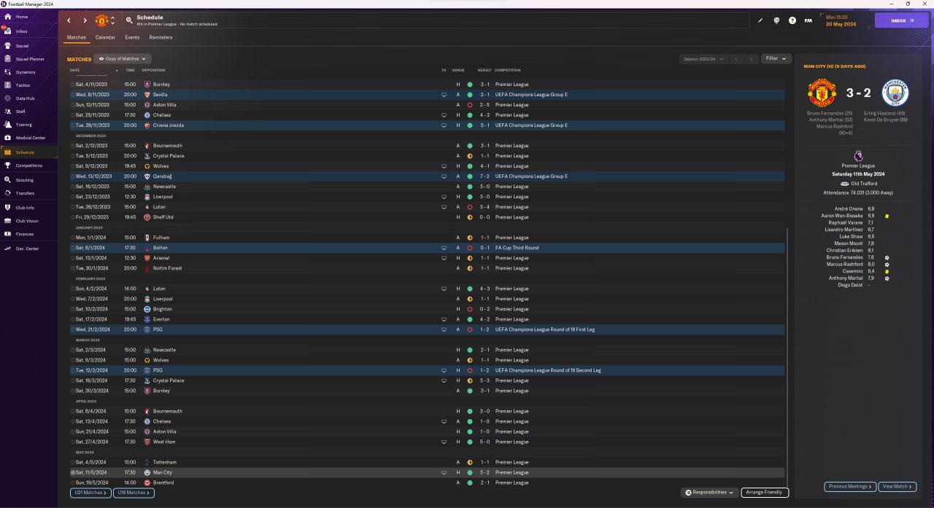
Task: Click the pencil edit icon in top bar
Action: tap(760, 20)
